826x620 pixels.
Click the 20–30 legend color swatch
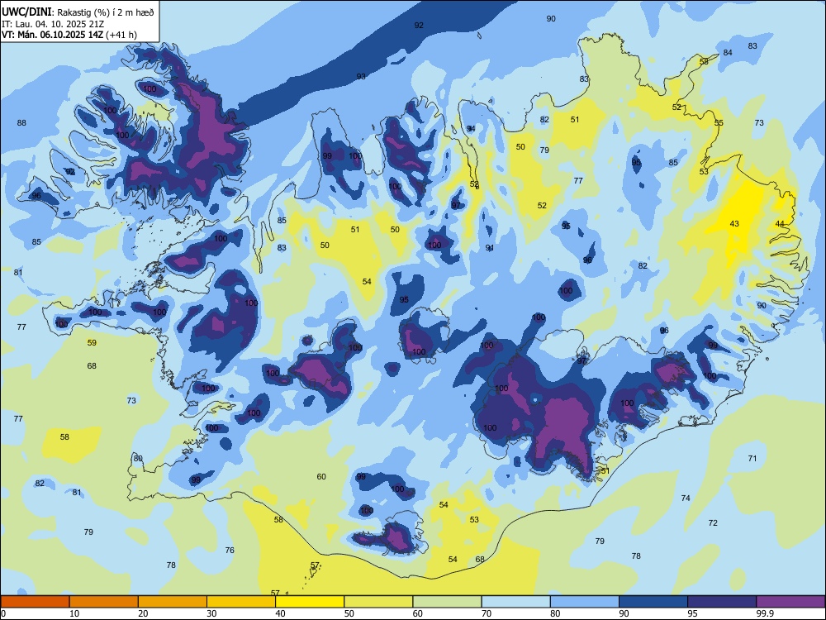(173, 602)
